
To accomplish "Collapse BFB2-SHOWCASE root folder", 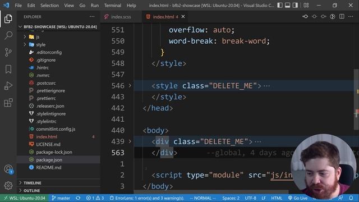I will pos(59,27).
